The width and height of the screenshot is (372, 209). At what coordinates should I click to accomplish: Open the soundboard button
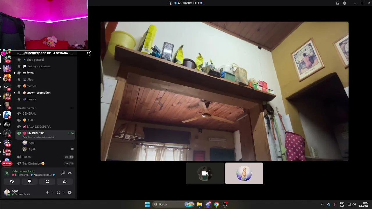[x=65, y=181]
